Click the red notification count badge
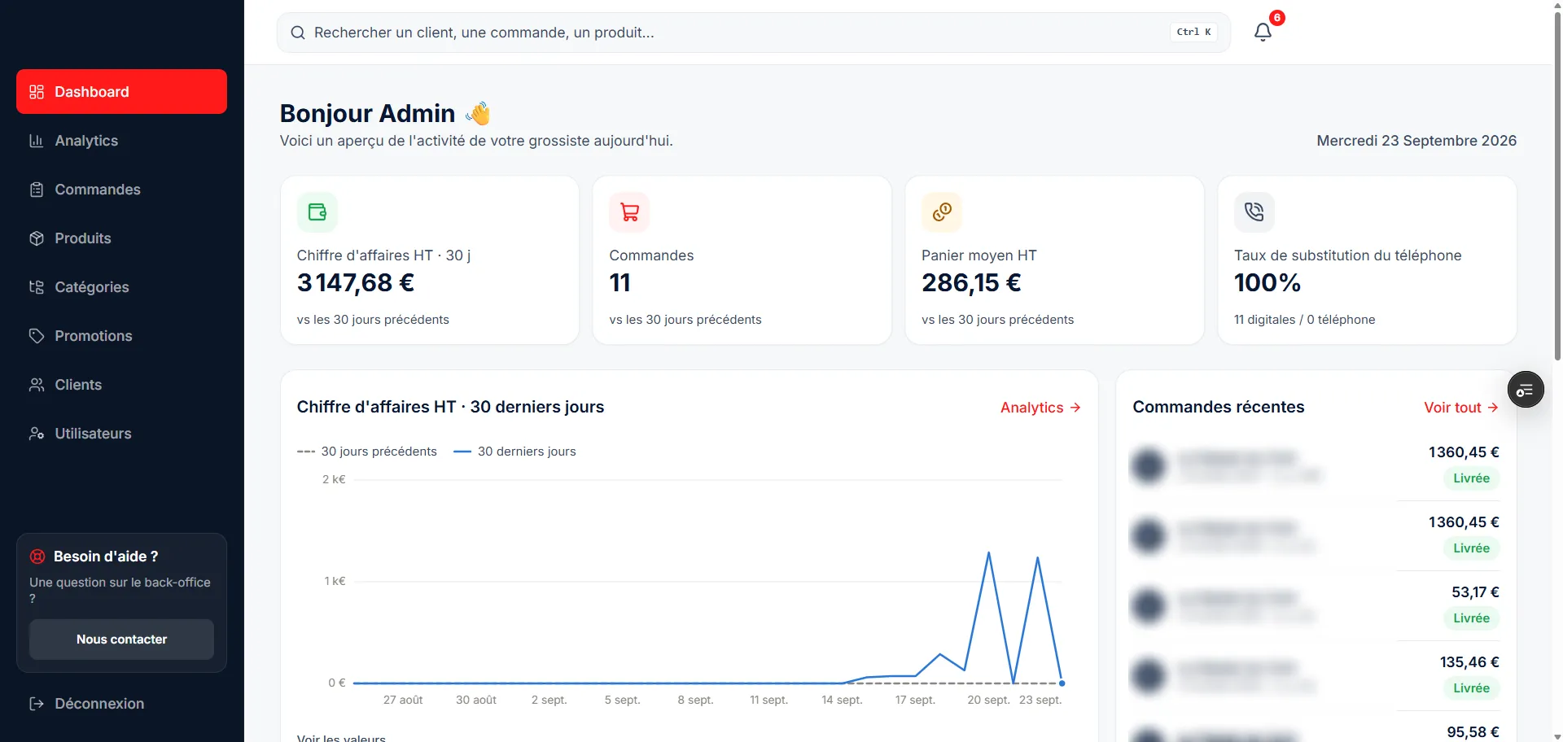Viewport: 1563px width, 742px height. coord(1277,18)
